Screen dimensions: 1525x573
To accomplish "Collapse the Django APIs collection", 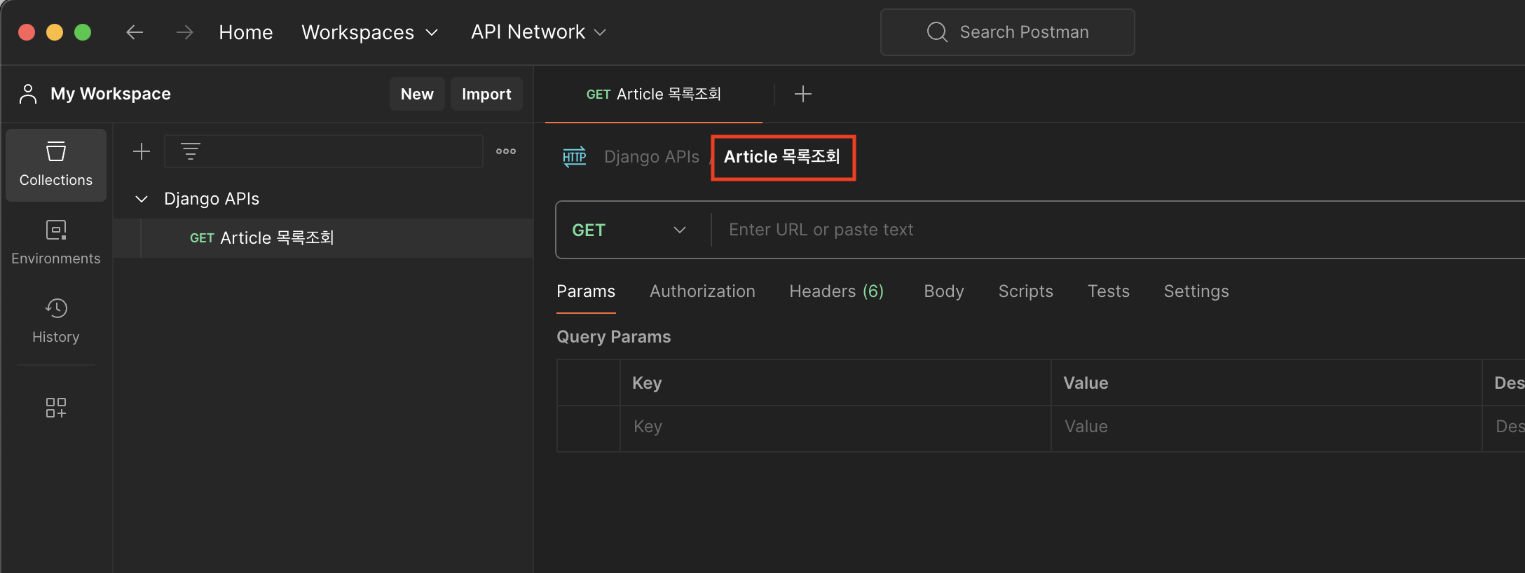I will click(x=142, y=199).
